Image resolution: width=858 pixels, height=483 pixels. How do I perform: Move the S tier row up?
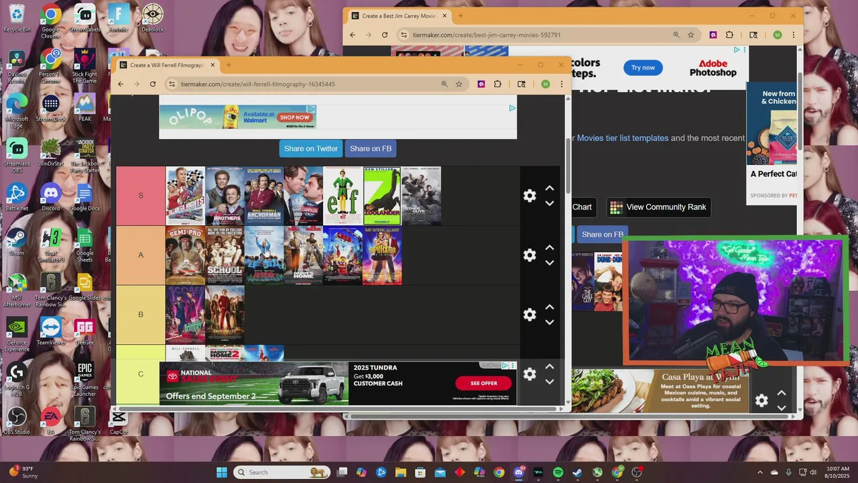pyautogui.click(x=550, y=189)
